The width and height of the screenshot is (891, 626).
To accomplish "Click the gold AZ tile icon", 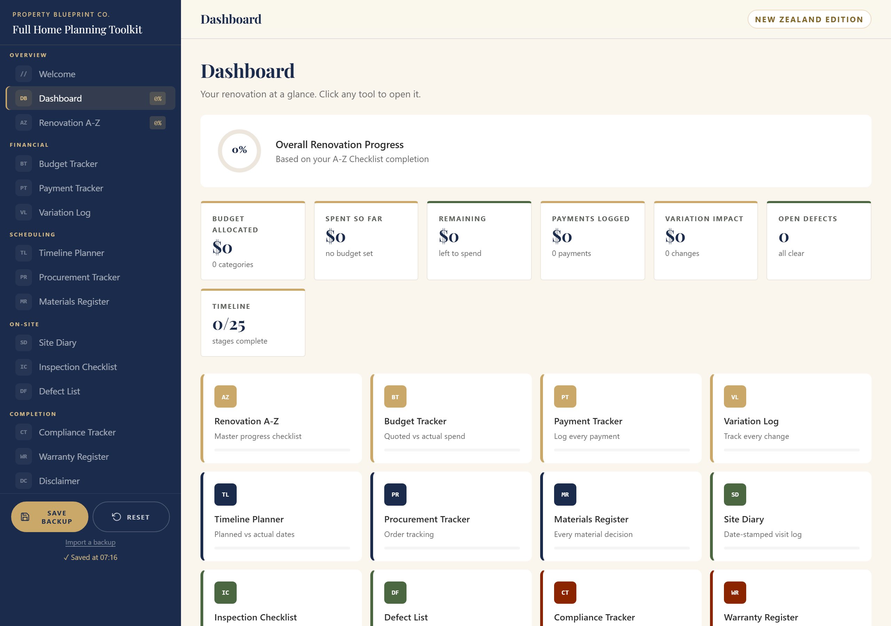I will click(226, 397).
